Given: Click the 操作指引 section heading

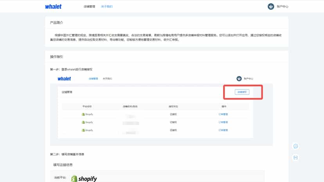Looking at the screenshot, I should (56, 57).
